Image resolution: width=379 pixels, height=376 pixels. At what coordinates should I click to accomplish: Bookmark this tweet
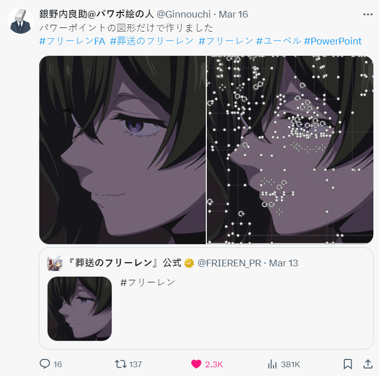pos(347,364)
